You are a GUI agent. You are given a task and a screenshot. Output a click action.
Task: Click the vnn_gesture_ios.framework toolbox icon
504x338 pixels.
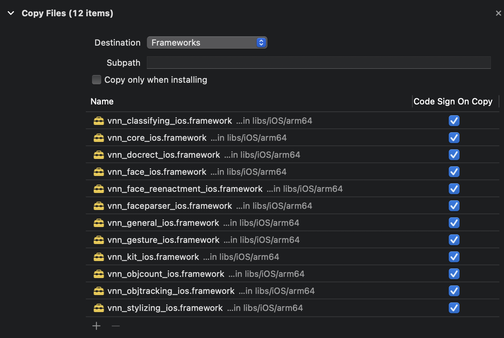(x=99, y=240)
